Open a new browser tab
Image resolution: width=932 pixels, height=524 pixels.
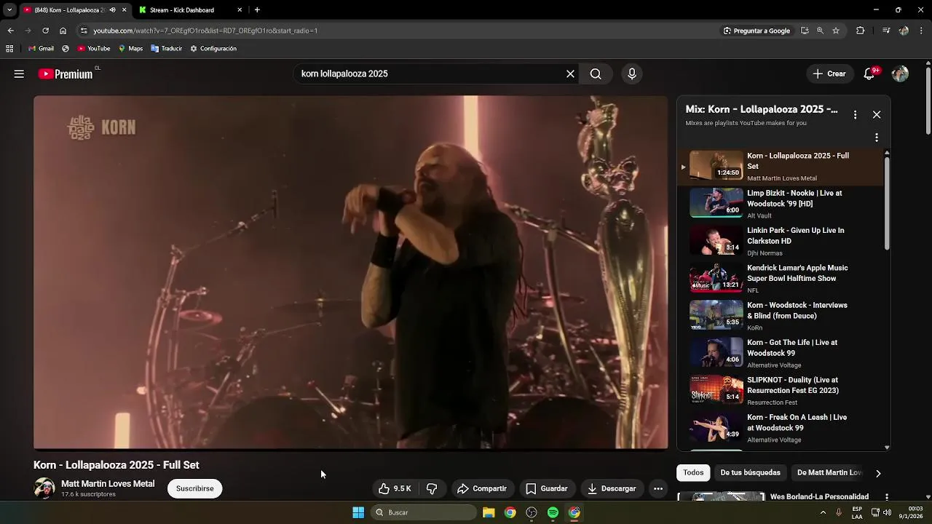(x=257, y=10)
